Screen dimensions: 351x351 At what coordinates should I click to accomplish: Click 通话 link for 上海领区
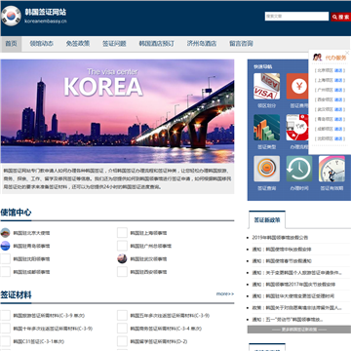click(338, 80)
